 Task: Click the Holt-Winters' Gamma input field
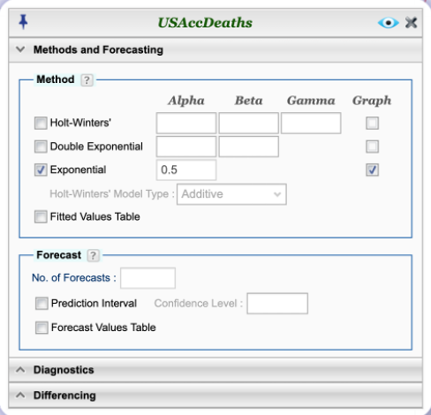pos(311,123)
